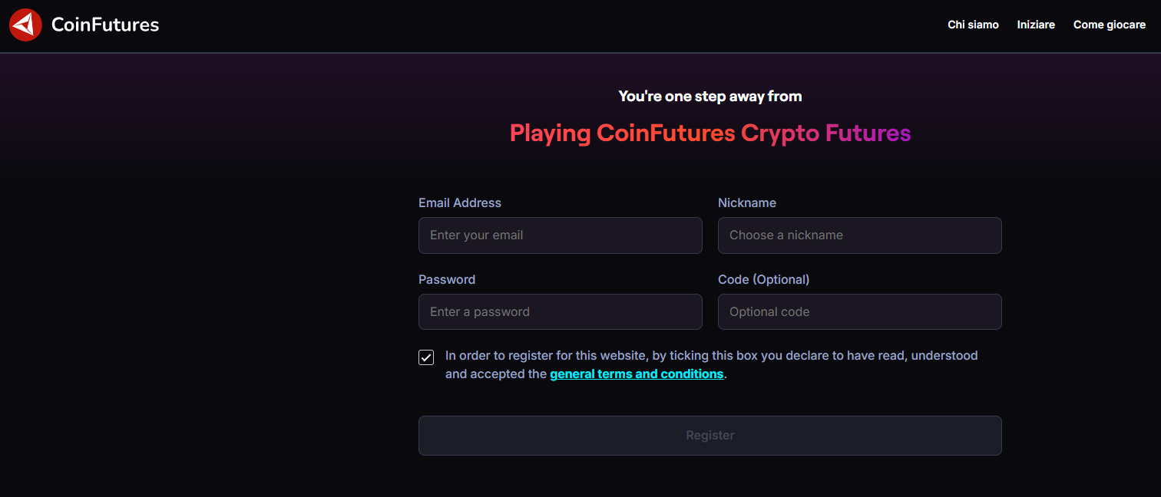Click the Code (Optional) field label
The image size is (1161, 497).
(x=763, y=280)
